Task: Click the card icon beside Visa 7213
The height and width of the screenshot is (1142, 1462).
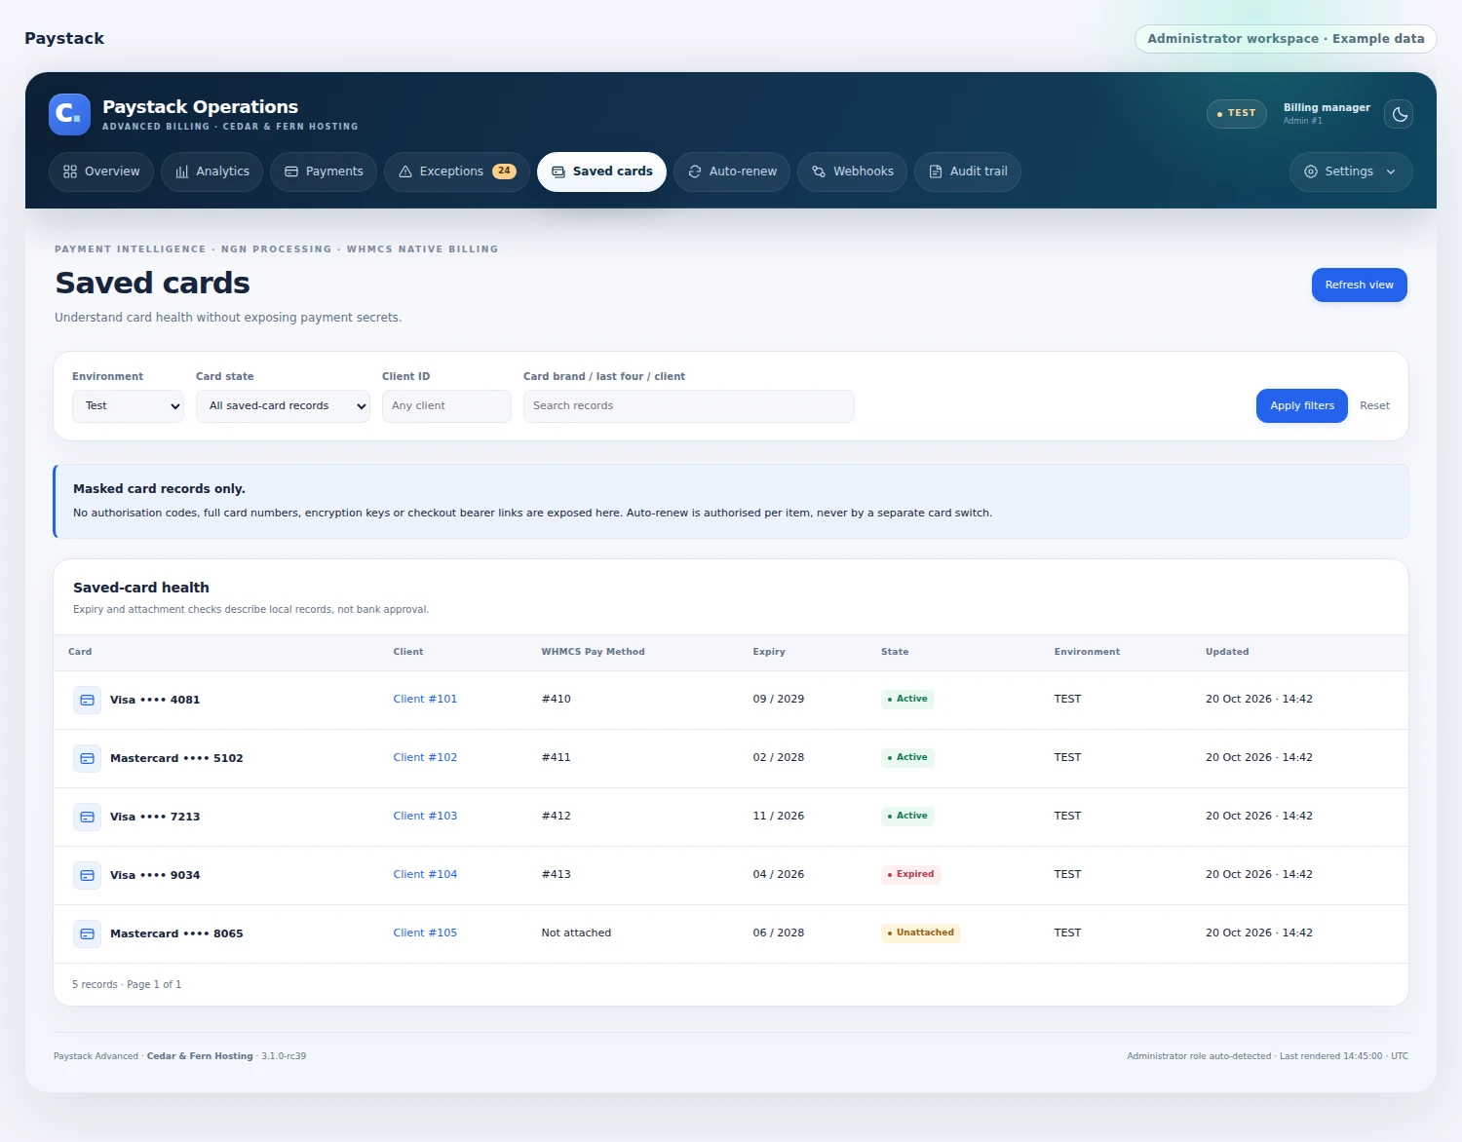Action: point(87,817)
